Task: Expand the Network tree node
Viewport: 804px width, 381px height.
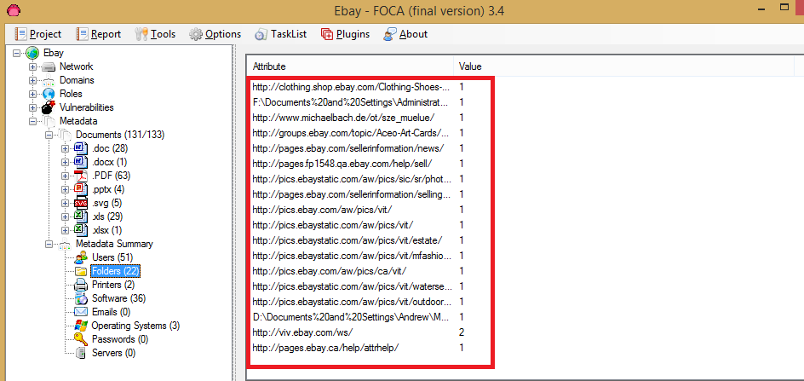Action: (33, 66)
